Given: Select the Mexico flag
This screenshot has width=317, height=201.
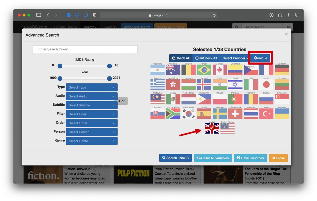Looking at the screenshot, I should (x=173, y=99).
